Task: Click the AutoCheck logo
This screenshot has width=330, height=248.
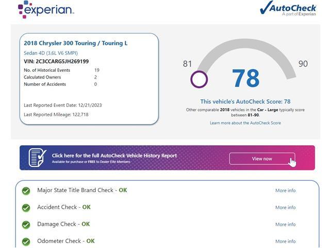Action: [x=288, y=8]
